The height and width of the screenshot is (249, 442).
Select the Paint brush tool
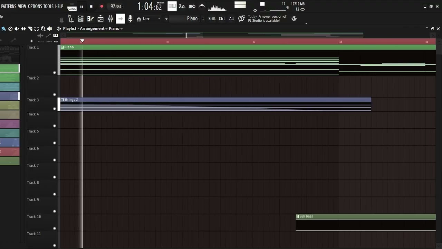3,29
